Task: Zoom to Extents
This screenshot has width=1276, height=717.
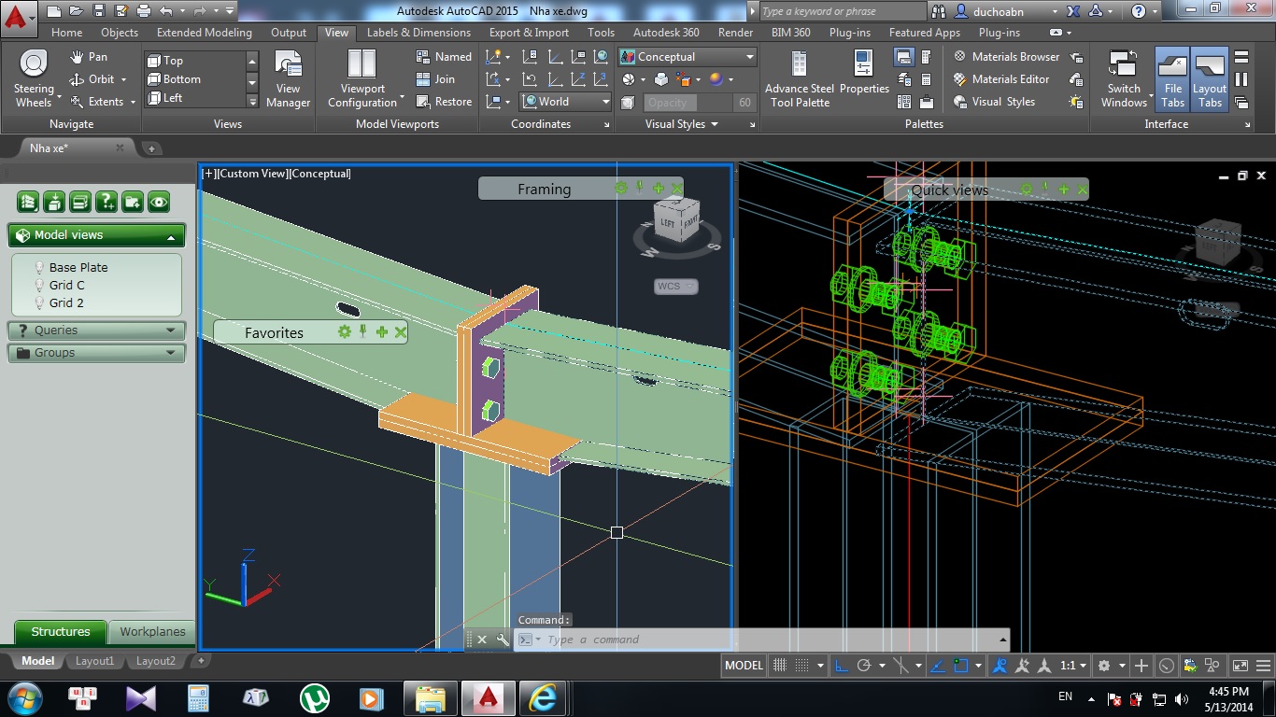Action: coord(103,102)
